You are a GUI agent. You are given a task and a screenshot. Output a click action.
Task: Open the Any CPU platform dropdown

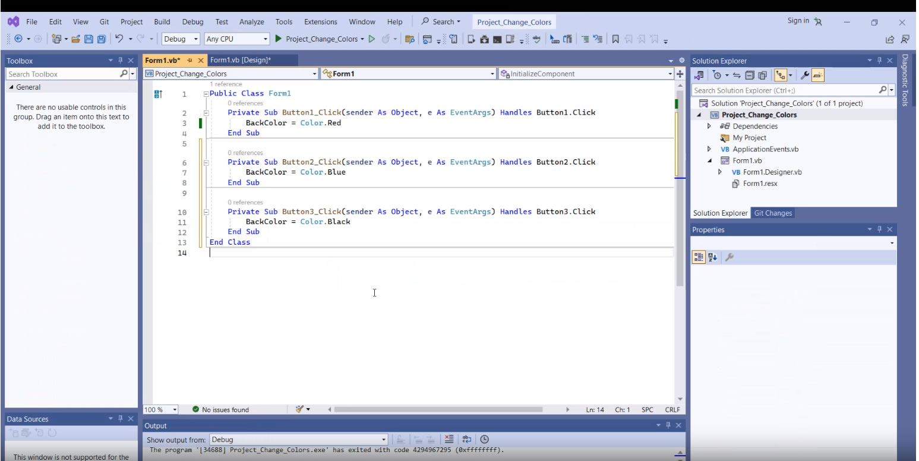[237, 39]
